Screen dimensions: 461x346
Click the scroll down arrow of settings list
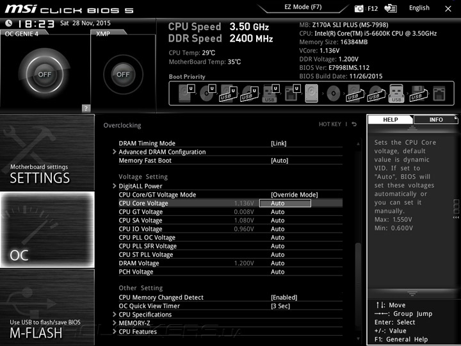[x=358, y=339]
